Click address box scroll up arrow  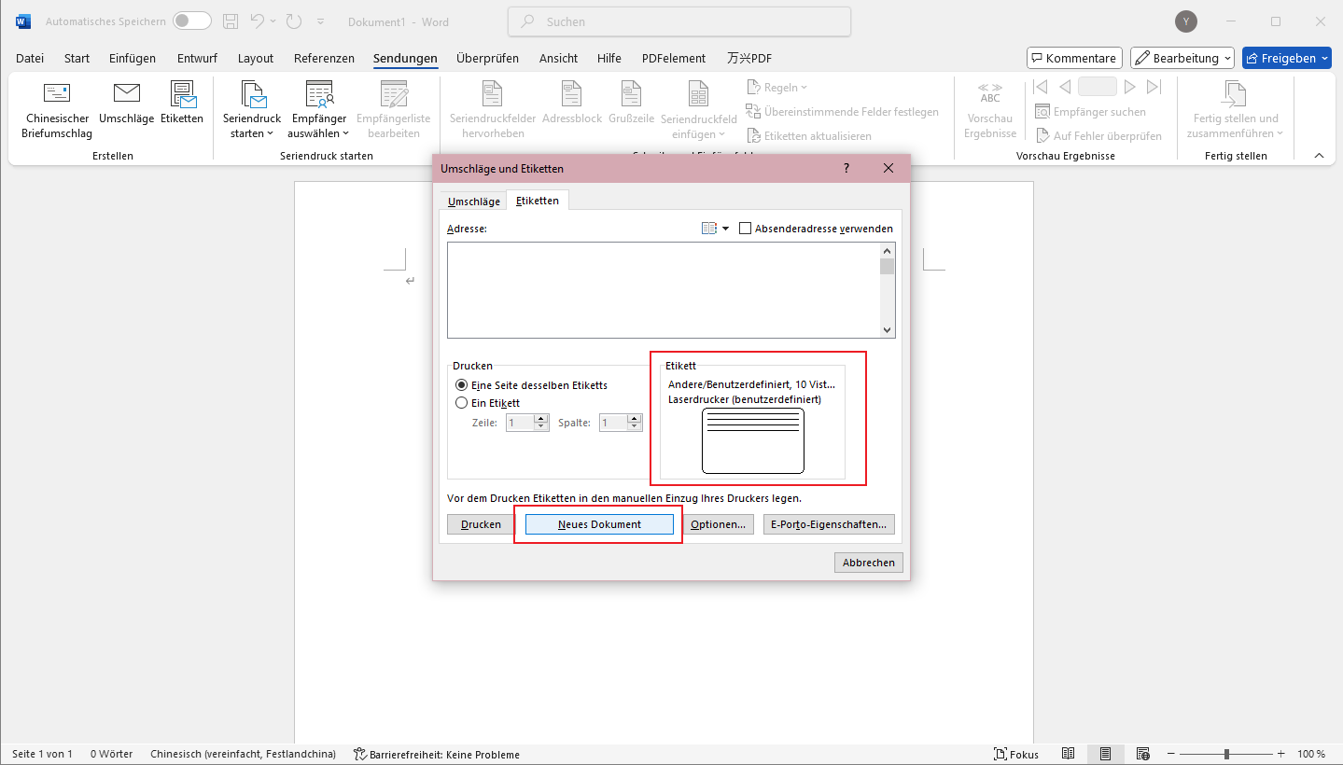click(888, 251)
